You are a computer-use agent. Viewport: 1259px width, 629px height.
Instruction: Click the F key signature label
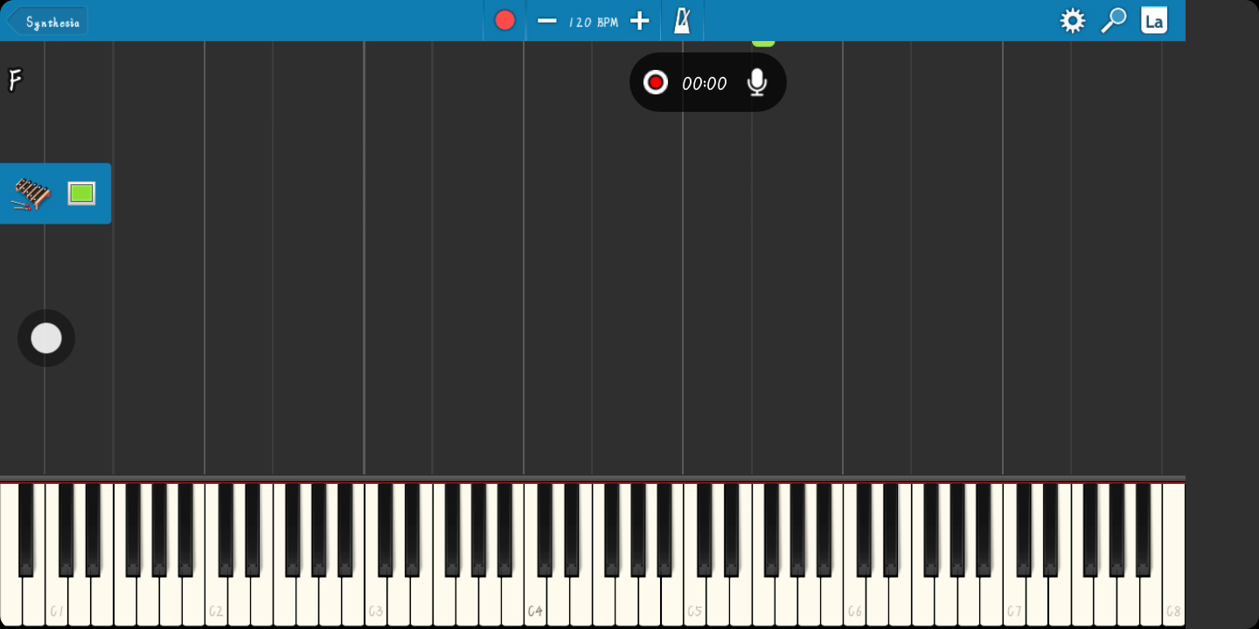(x=15, y=80)
